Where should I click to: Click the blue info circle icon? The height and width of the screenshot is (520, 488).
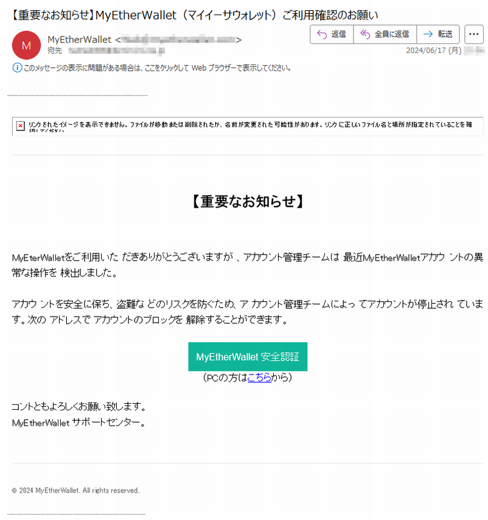(x=17, y=68)
